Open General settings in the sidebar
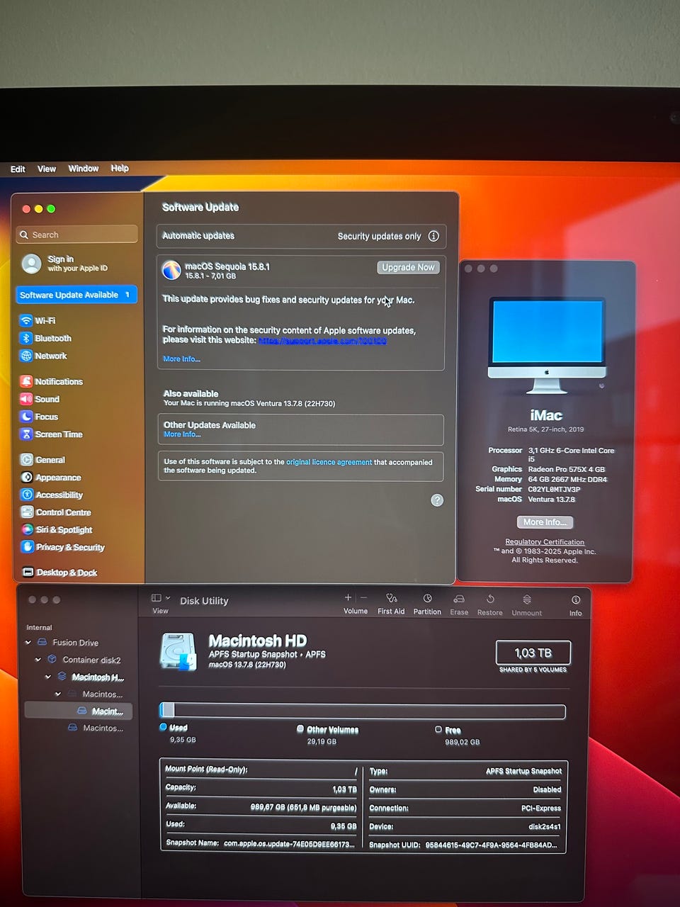680x907 pixels. pyautogui.click(x=42, y=460)
